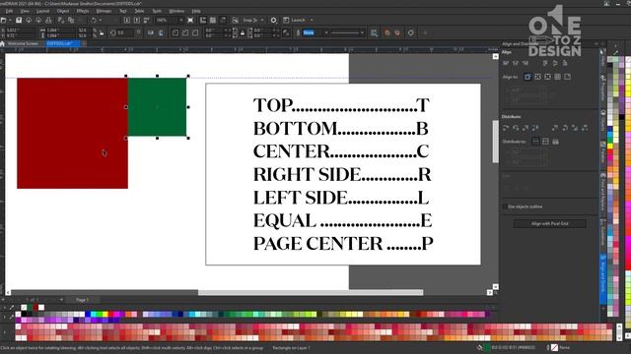Select the red rectangle on the canvas

click(x=72, y=134)
